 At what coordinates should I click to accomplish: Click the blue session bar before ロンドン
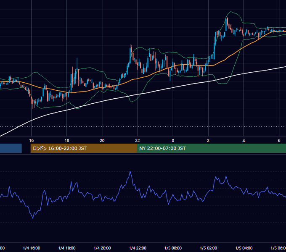click(11, 148)
